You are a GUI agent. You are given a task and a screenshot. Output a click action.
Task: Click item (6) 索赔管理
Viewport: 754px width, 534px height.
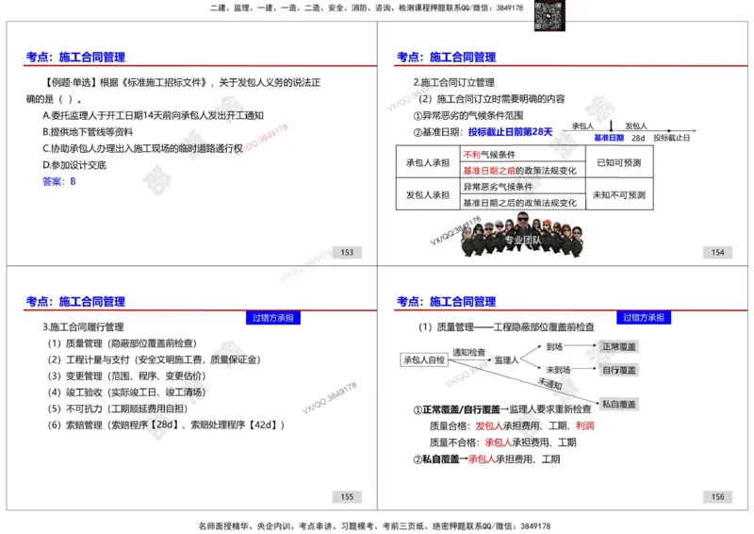(x=167, y=426)
